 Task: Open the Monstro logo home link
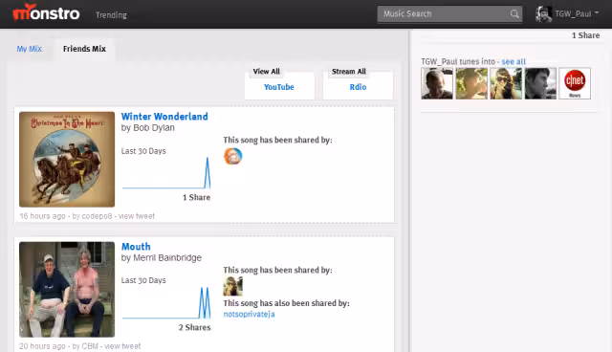pos(47,12)
